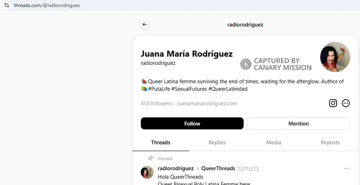360x185 pixels.
Task: Open the Instagram profile icon
Action: [x=333, y=103]
